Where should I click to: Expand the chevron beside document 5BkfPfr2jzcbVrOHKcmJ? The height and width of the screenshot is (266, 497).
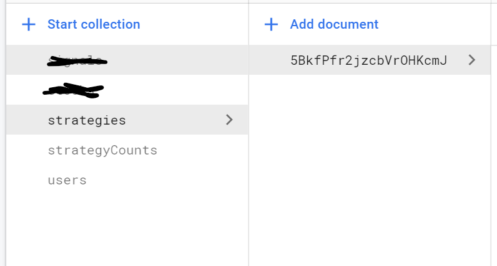pyautogui.click(x=472, y=60)
